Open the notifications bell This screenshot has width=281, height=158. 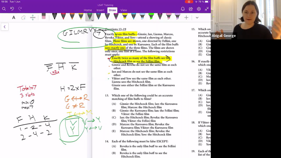click(183, 9)
